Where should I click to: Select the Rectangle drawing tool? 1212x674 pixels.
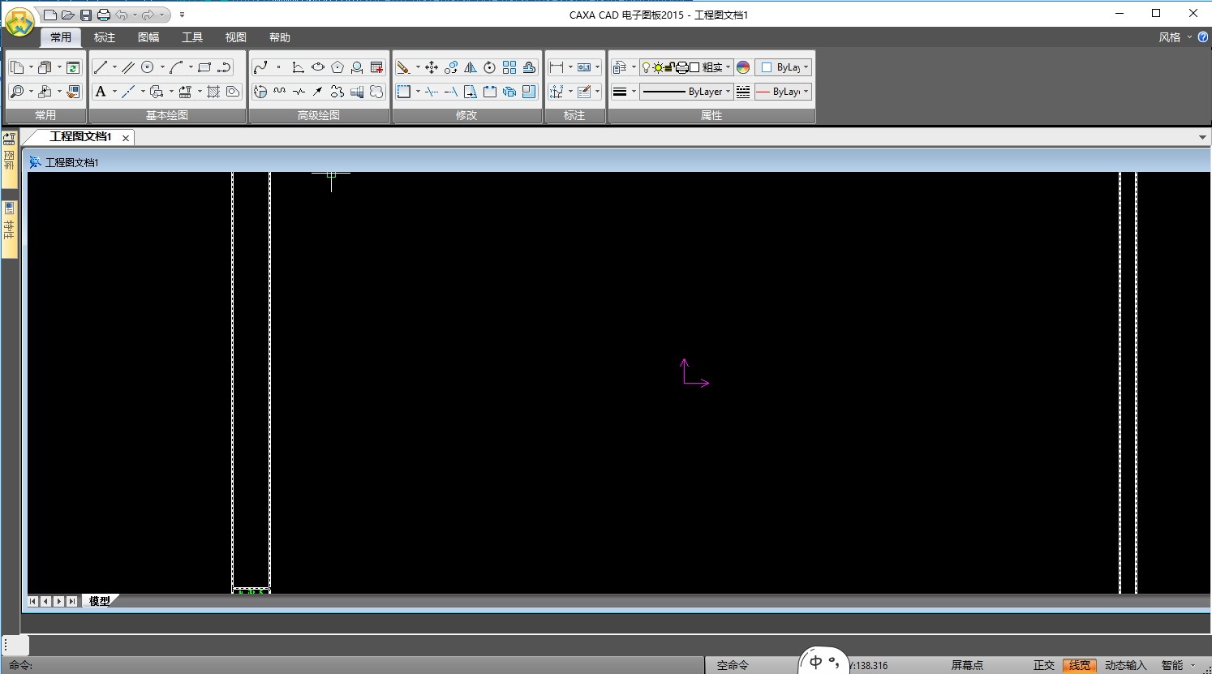tap(204, 67)
